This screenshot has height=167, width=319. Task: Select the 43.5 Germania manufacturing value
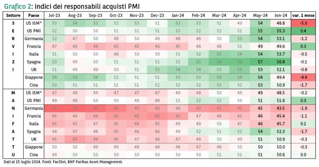click(x=281, y=108)
